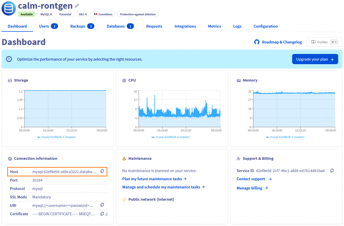Screen dimensions: 344x226
Task: Go to the Metrics tab
Action: coord(214,26)
